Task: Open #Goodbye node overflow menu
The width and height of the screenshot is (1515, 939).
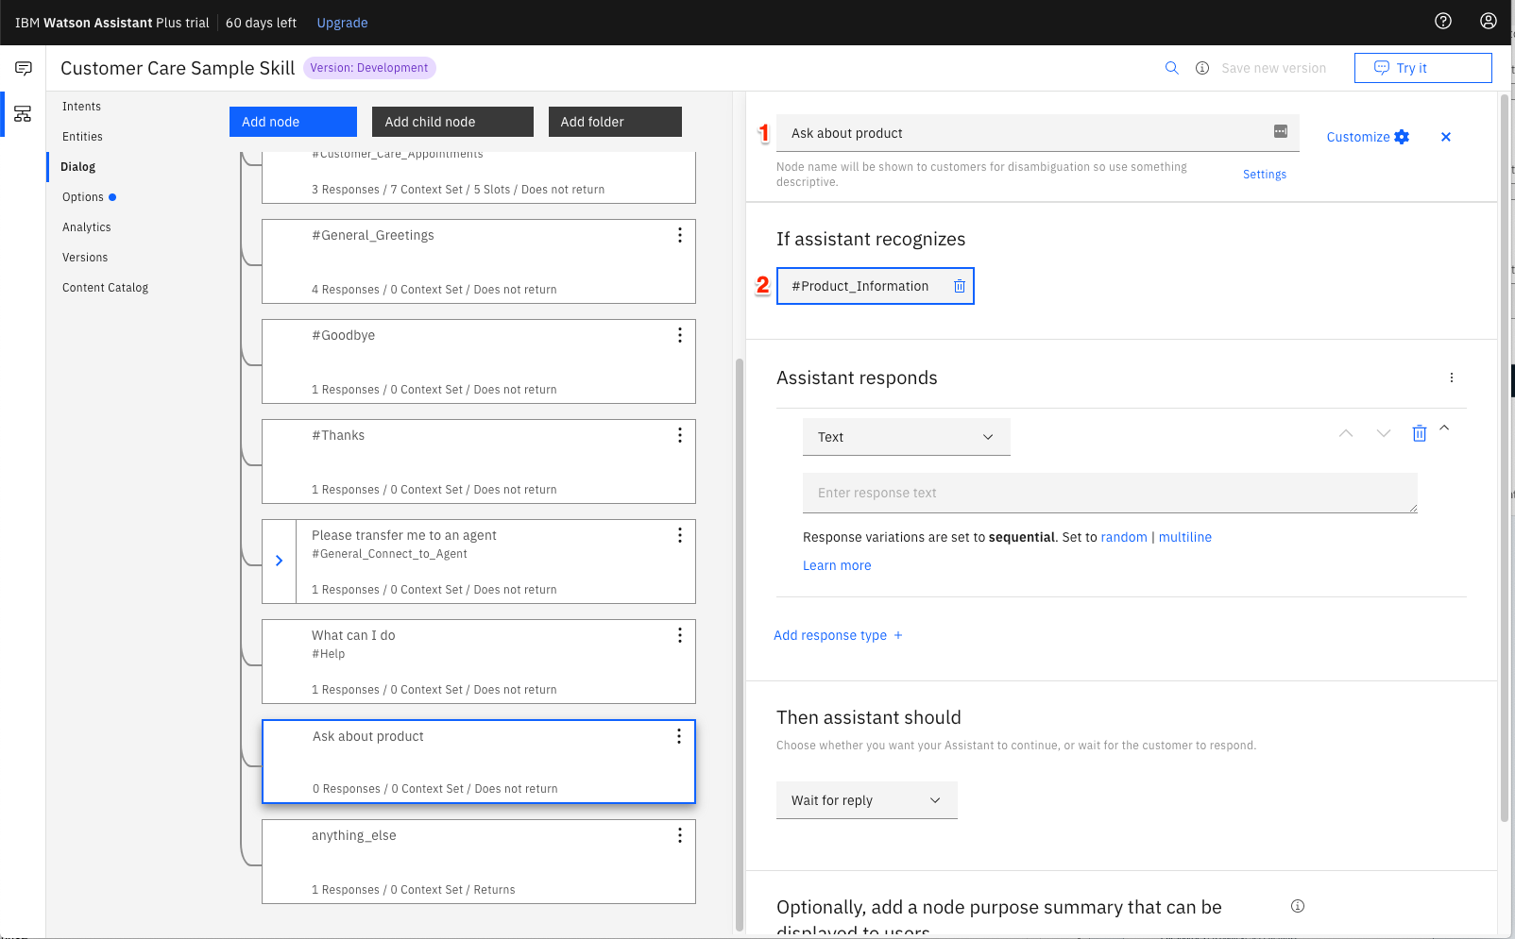Action: [679, 335]
